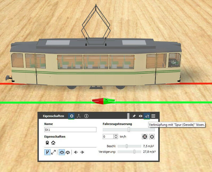Click the gray drag handle bar in panel header

(128, 116)
